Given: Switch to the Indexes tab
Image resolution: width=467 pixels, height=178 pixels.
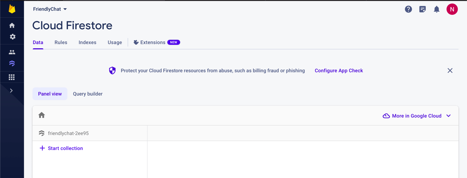Looking at the screenshot, I should tap(87, 42).
